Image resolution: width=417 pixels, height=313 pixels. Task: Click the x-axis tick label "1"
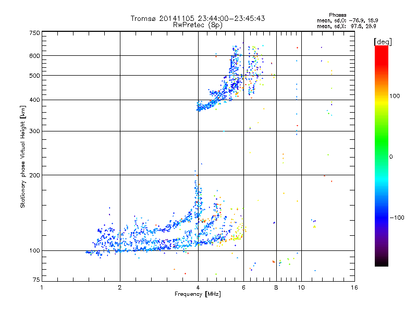click(x=42, y=287)
